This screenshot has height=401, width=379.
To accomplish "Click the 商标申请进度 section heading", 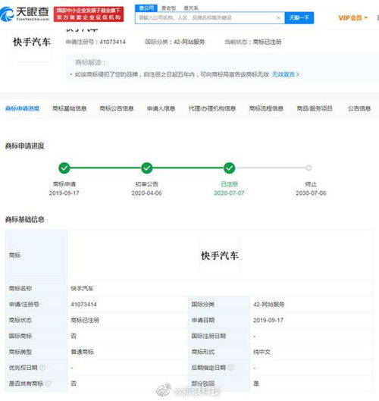I will 25,146.
